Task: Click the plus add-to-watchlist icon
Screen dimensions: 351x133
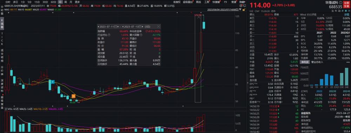Action: pyautogui.click(x=349, y=11)
